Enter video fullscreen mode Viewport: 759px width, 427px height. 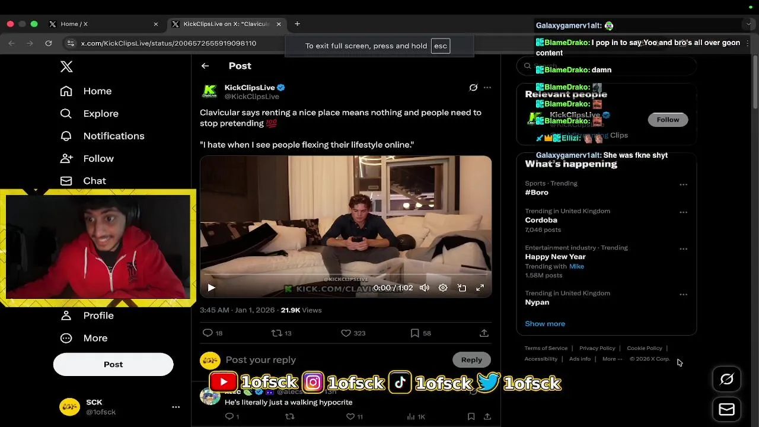pos(480,288)
